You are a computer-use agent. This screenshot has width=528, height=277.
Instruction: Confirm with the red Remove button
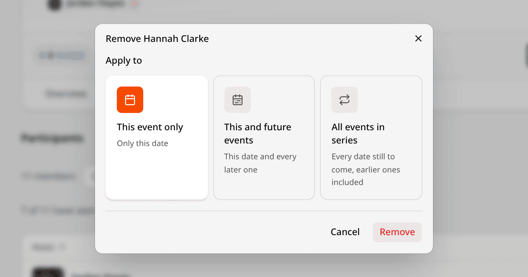coord(397,232)
